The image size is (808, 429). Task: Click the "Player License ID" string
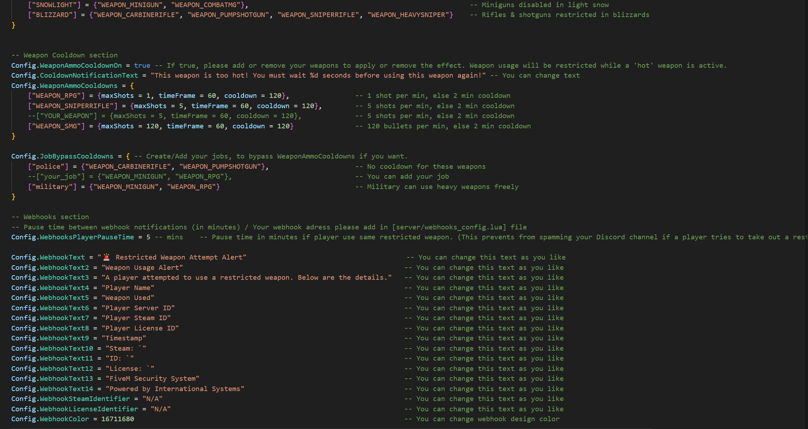click(140, 328)
